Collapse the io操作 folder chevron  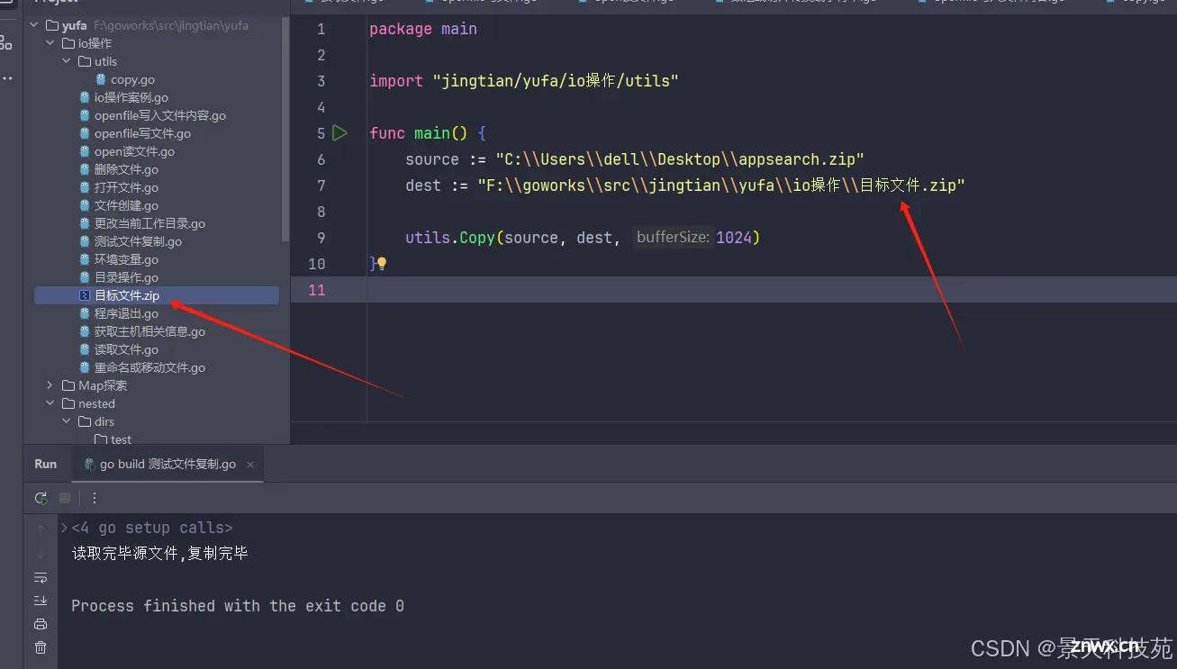[50, 43]
